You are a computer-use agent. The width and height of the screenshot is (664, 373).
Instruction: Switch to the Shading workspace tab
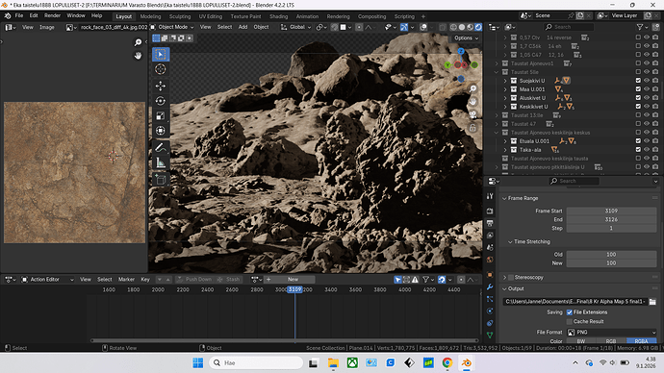(278, 16)
